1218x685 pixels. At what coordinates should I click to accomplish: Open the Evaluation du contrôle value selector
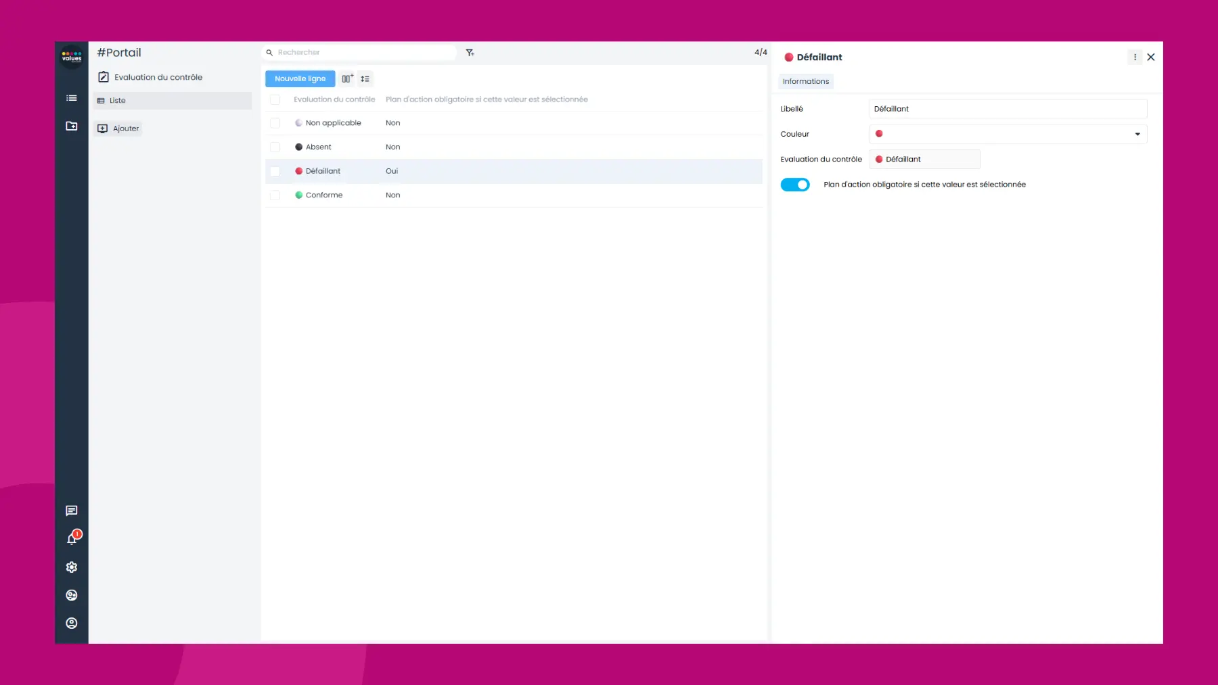924,159
